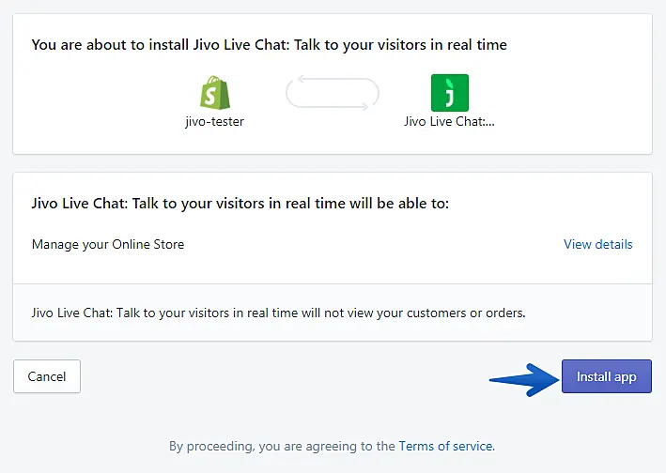Click 'Manage your Online Store' permission text
This screenshot has height=473, width=666.
point(108,245)
